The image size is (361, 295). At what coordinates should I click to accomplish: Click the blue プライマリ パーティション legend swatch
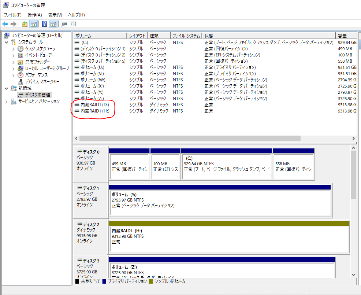[x=104, y=281]
